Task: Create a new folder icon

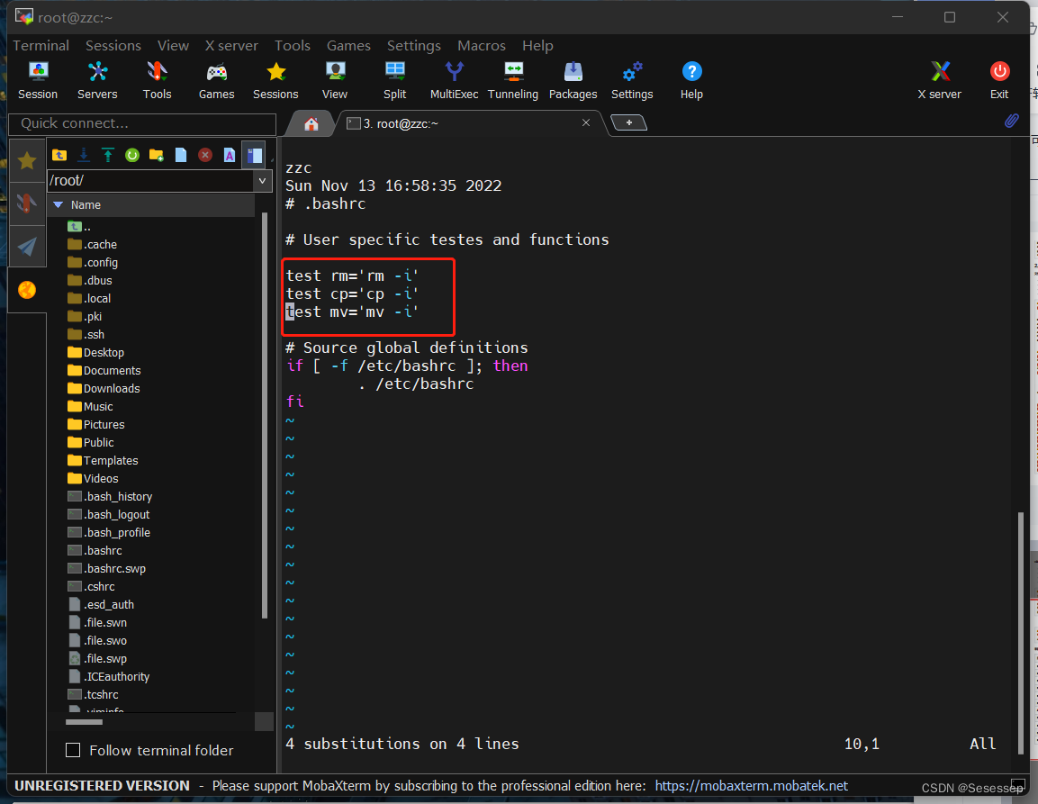Action: [x=157, y=155]
